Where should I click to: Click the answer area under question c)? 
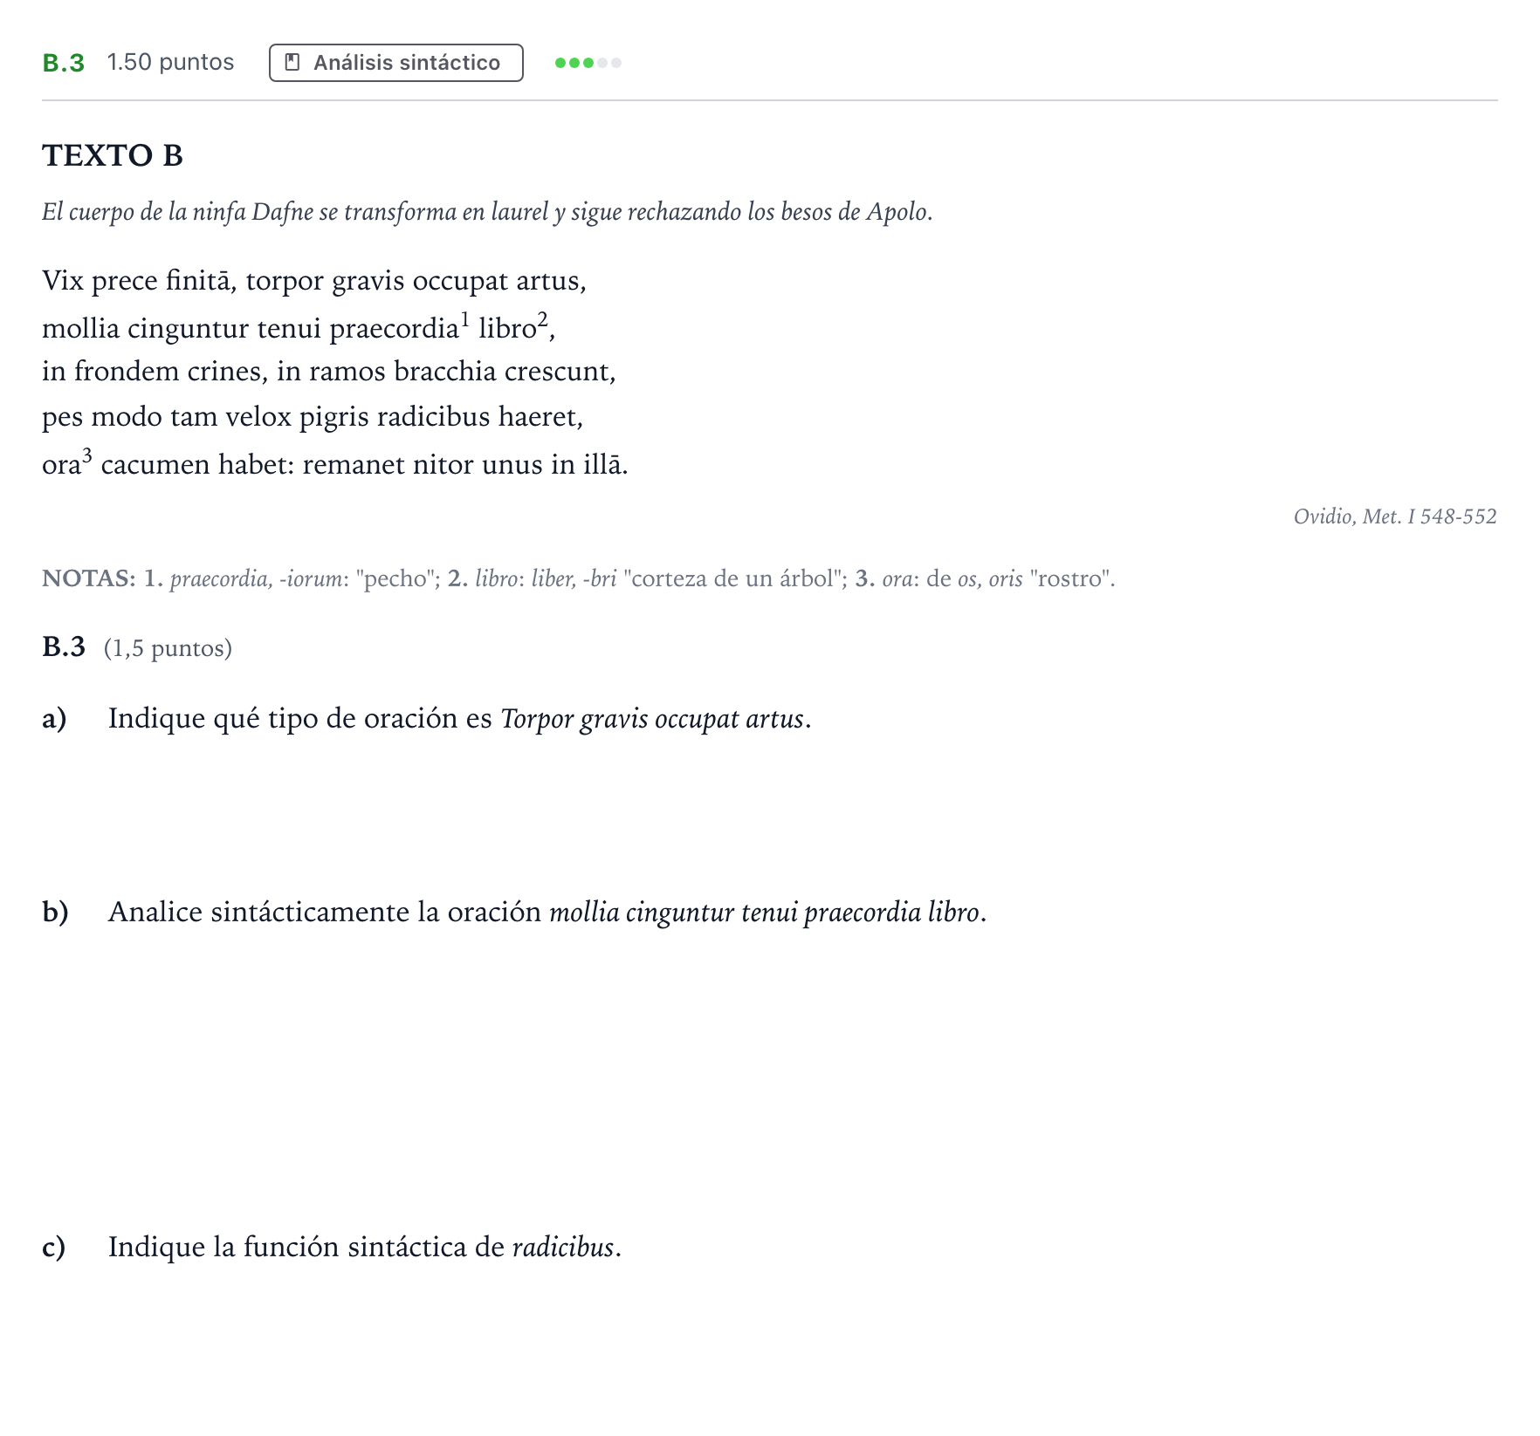[x=770, y=1344]
